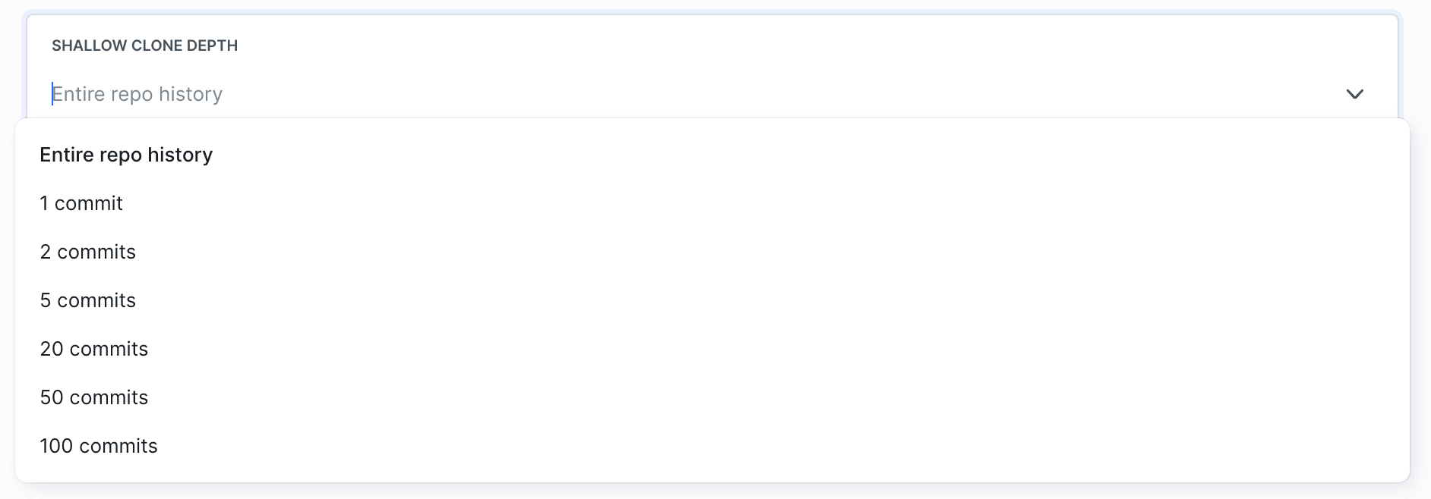The image size is (1431, 499).
Task: Click the dropdown chevron arrow icon
Action: coord(1354,94)
